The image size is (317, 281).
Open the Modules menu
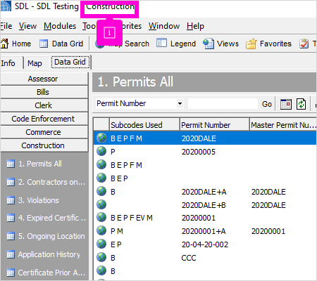point(60,26)
